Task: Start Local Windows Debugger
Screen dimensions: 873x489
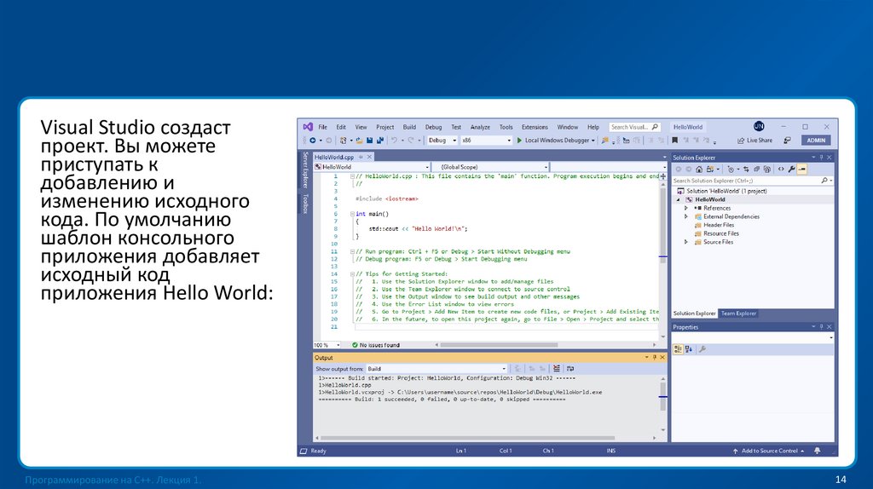Action: click(554, 141)
